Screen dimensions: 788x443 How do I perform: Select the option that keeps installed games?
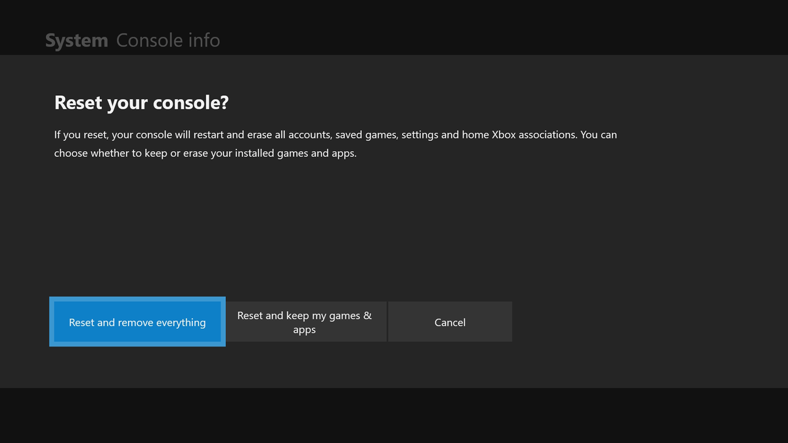pyautogui.click(x=306, y=322)
